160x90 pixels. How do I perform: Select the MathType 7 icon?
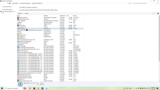[18, 44]
